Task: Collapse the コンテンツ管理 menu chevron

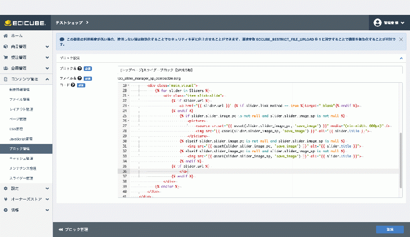Action: tap(47, 79)
